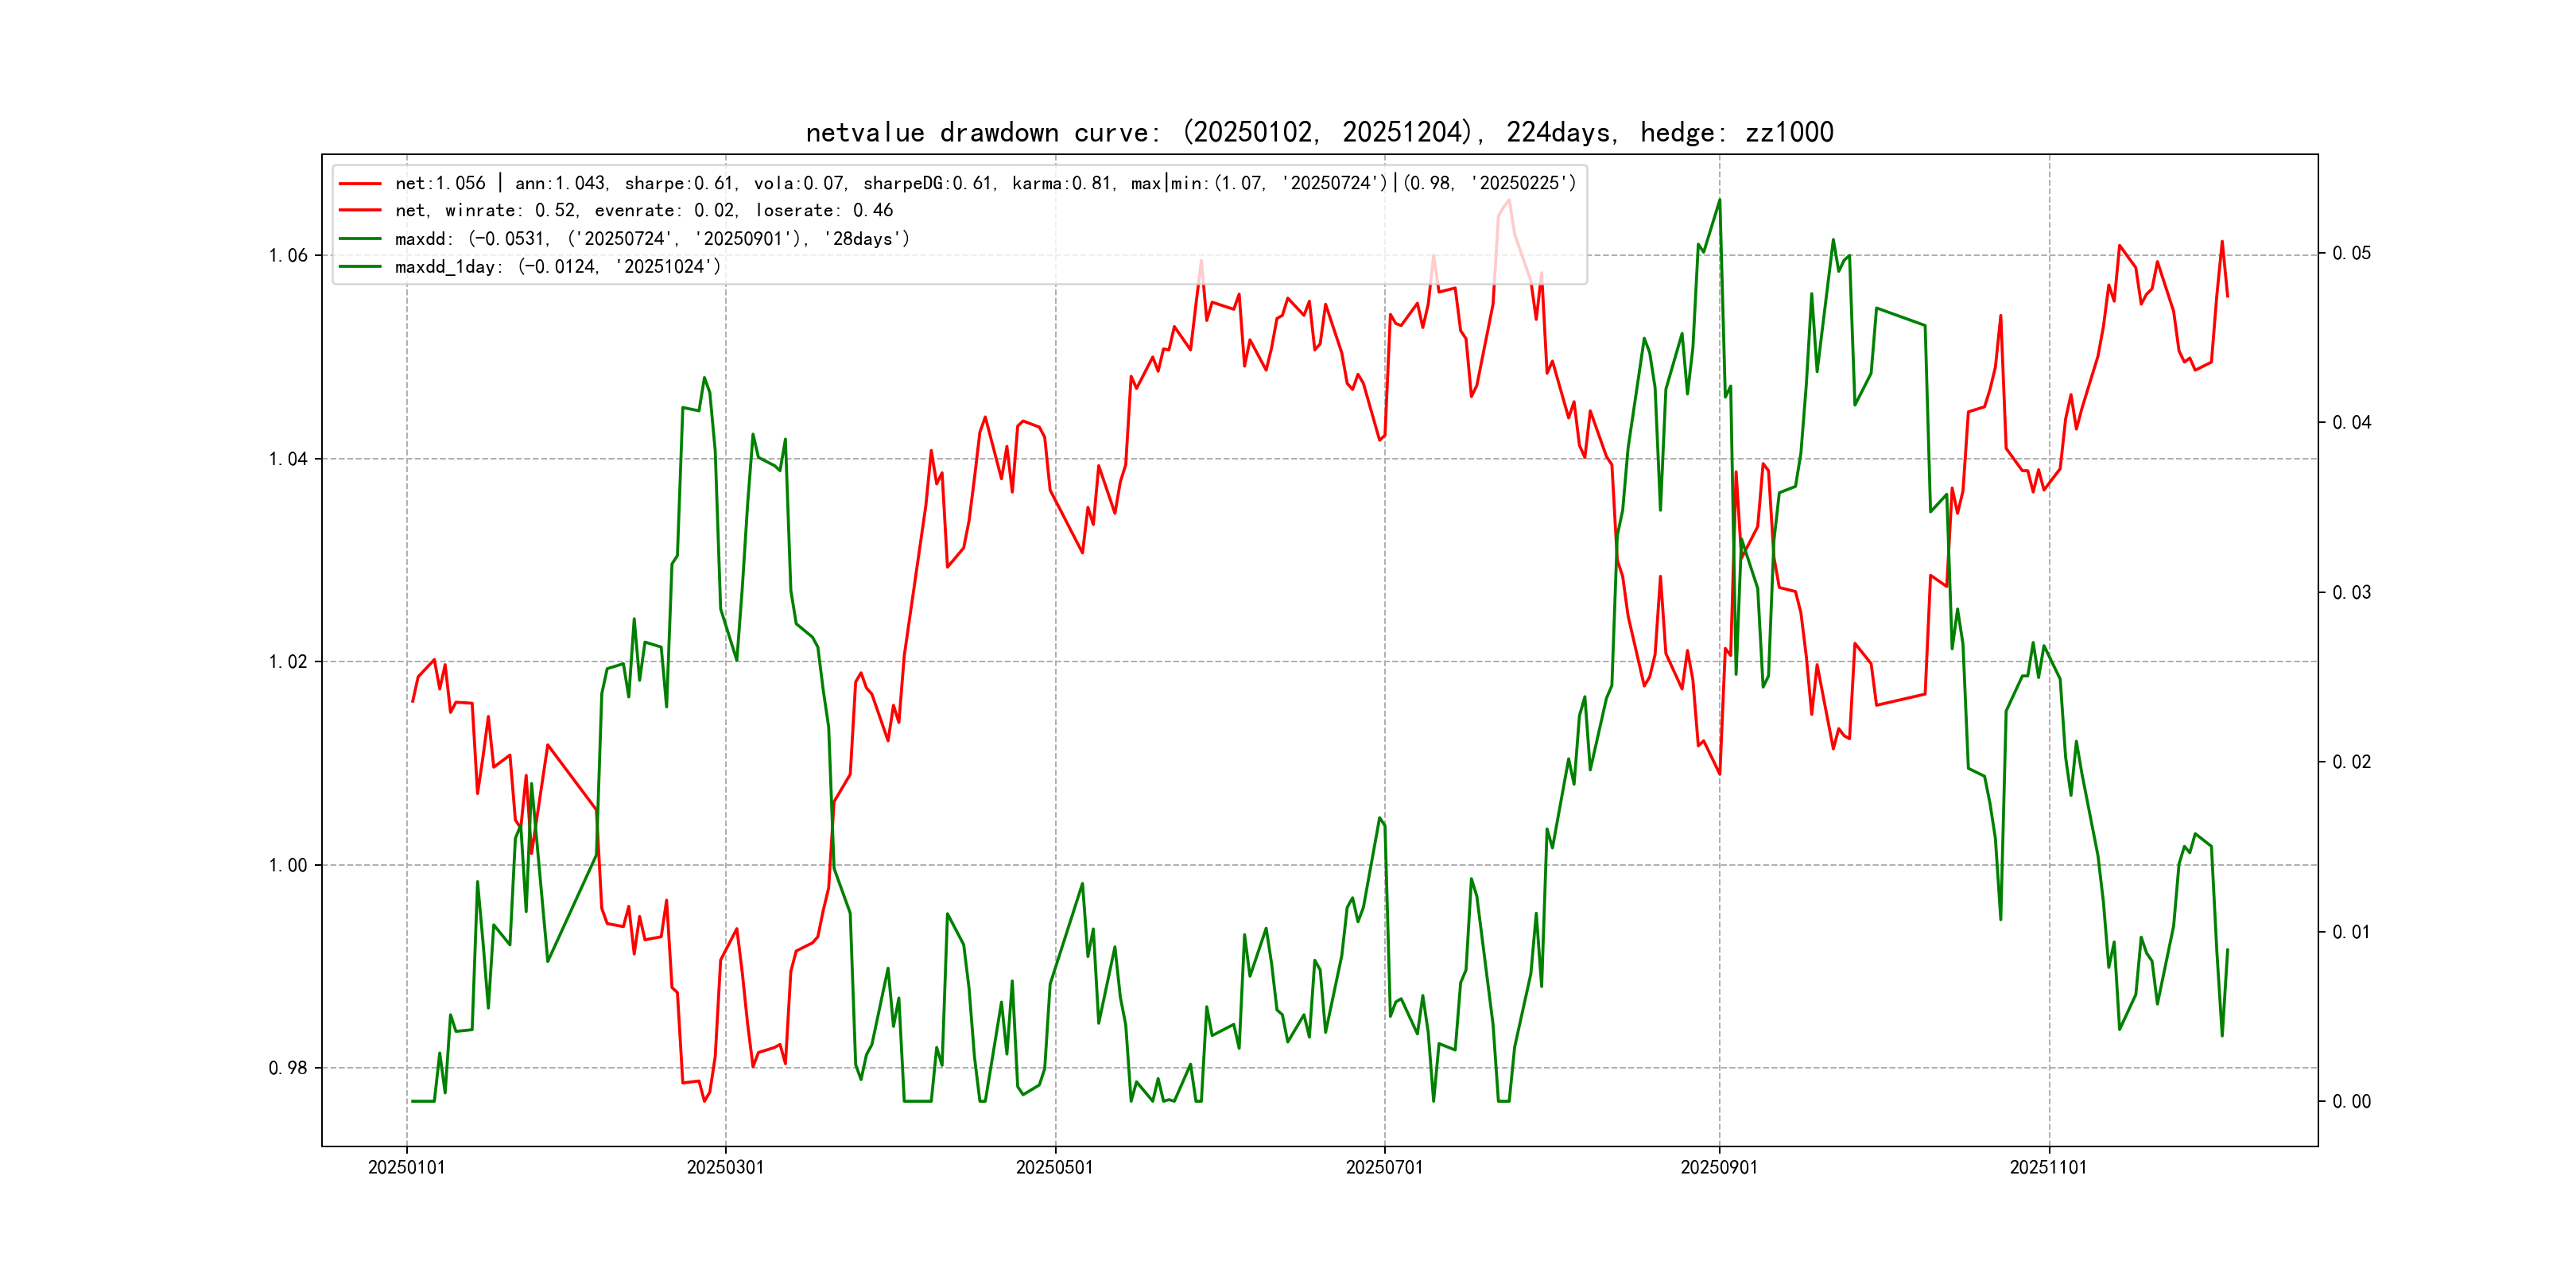The height and width of the screenshot is (1288, 2576).
Task: Click the red line swatch beside net:1.056 legend
Action: 360,183
